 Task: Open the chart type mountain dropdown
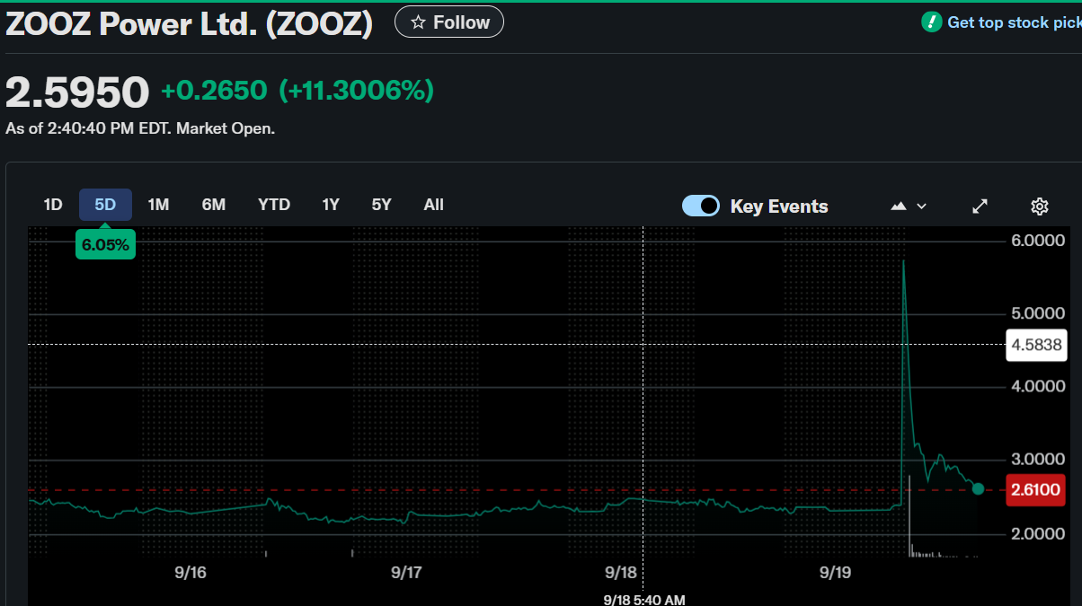pyautogui.click(x=908, y=206)
